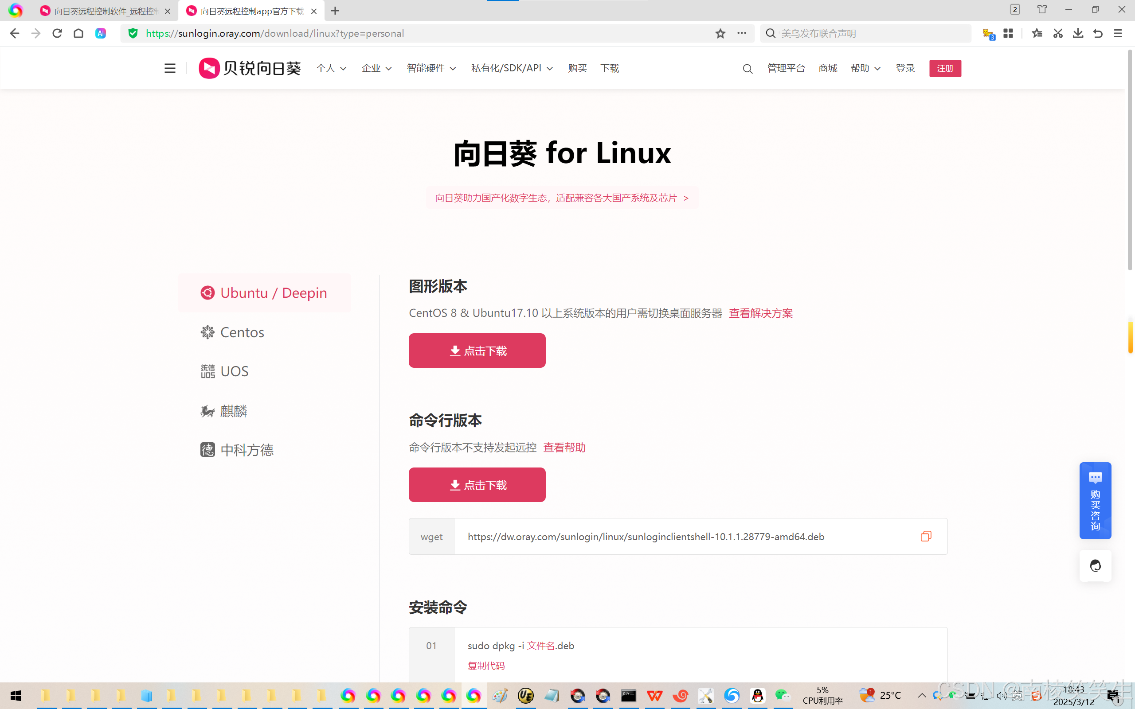Open the customer service headset widget
1135x709 pixels.
pyautogui.click(x=1095, y=565)
